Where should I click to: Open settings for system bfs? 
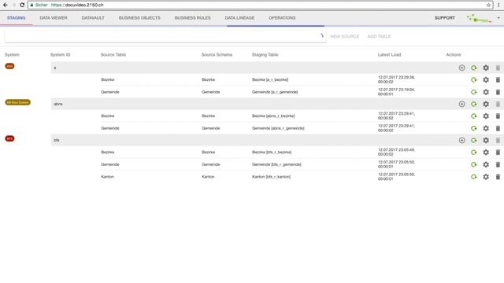click(486, 140)
